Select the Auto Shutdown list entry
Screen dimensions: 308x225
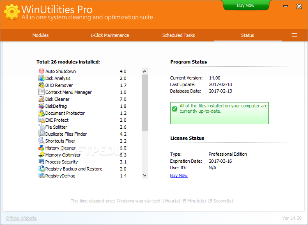click(x=83, y=71)
